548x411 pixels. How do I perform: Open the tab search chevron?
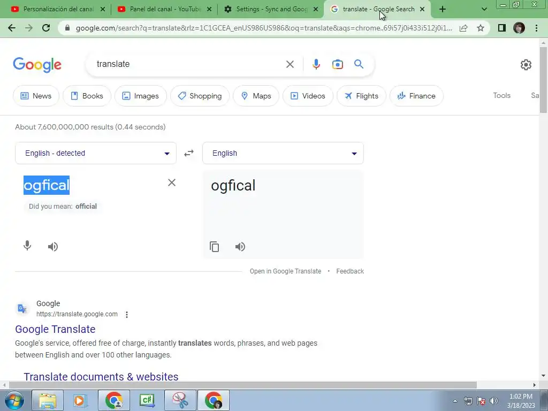click(x=484, y=9)
